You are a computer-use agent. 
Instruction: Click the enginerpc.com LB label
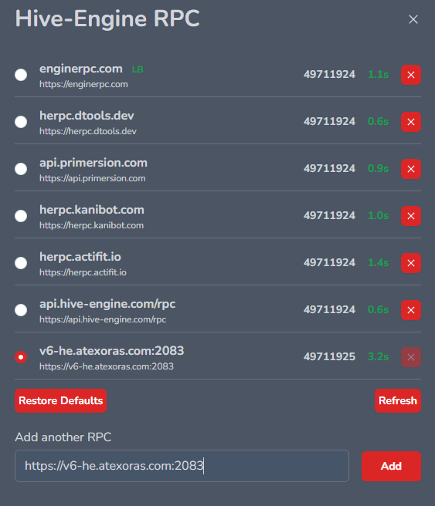pyautogui.click(x=138, y=69)
